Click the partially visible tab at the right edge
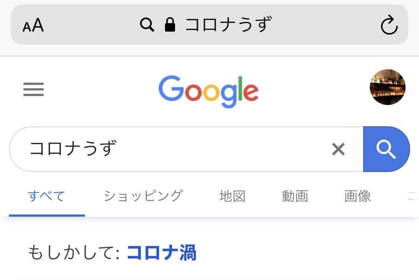Screen dimensions: 419x280 click(x=413, y=196)
